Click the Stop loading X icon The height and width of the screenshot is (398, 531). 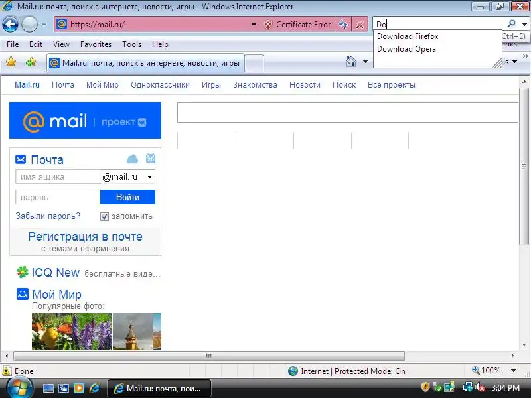[360, 25]
